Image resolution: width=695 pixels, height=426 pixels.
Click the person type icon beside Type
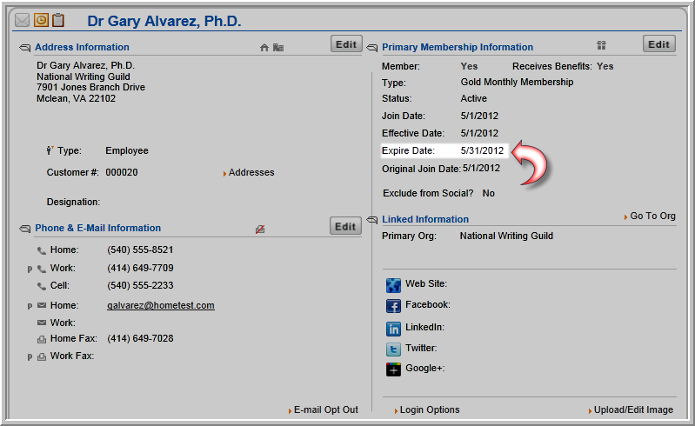[x=50, y=150]
